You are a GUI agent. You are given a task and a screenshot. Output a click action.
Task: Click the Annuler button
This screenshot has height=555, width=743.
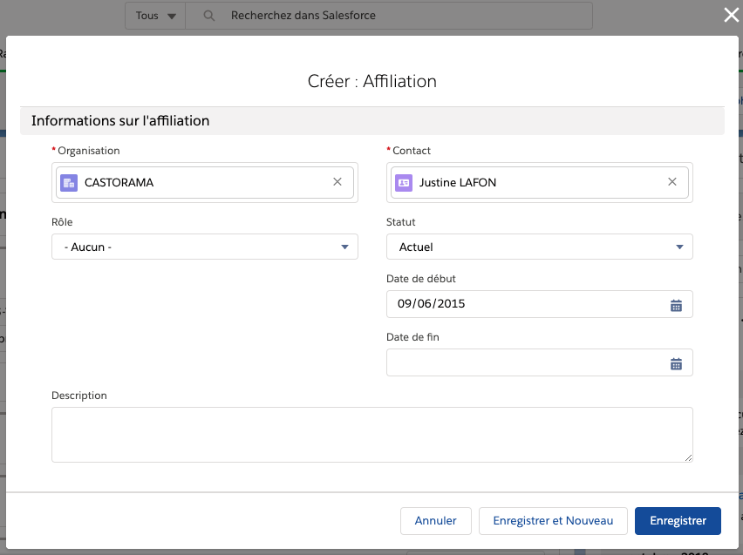[435, 521]
